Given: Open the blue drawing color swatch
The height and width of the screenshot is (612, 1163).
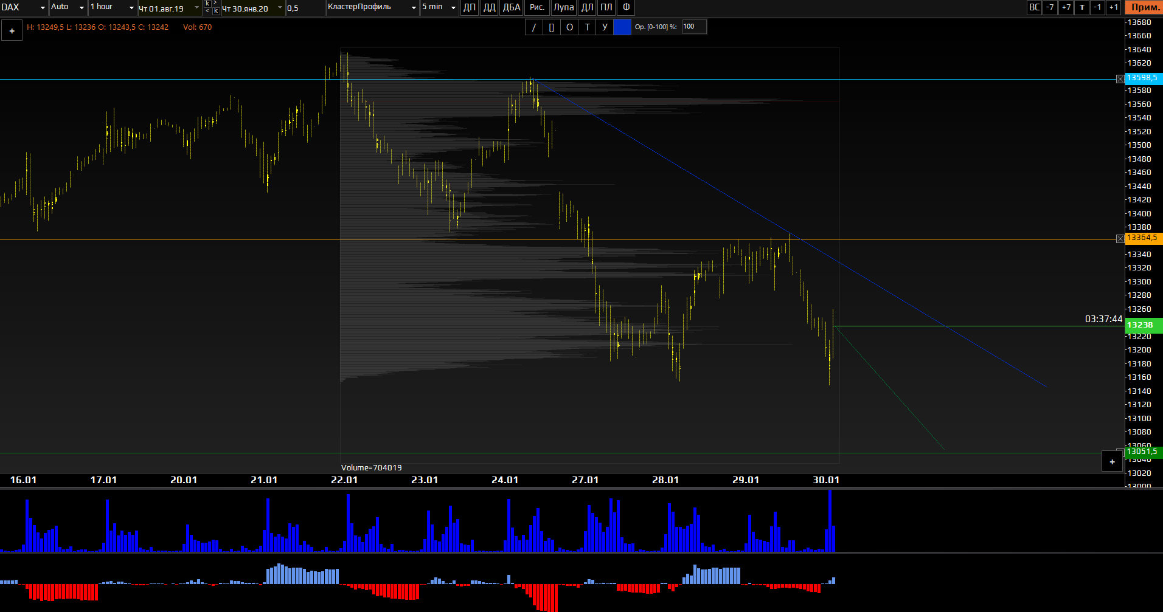Looking at the screenshot, I should click(622, 27).
